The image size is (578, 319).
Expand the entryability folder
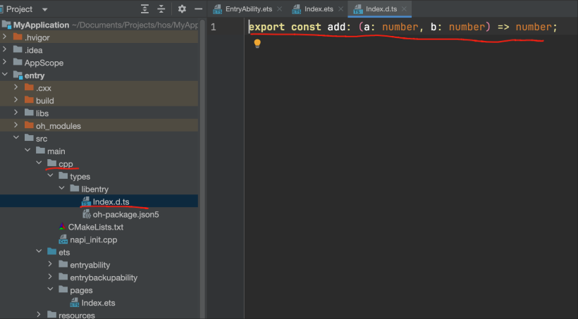click(x=51, y=265)
